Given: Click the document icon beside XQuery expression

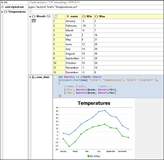Looking at the screenshot, I should (x=55, y=77).
